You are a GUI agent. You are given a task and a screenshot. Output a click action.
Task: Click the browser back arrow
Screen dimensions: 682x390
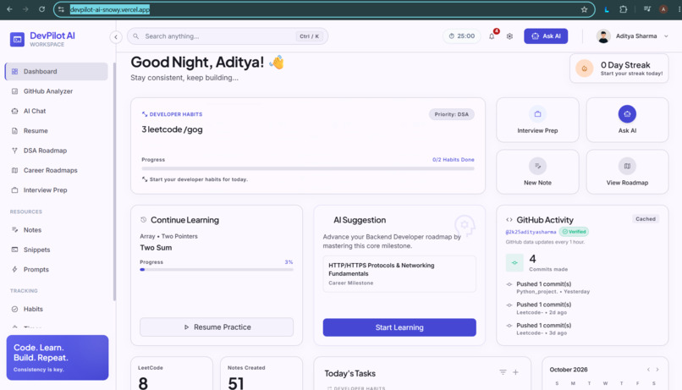(9, 9)
